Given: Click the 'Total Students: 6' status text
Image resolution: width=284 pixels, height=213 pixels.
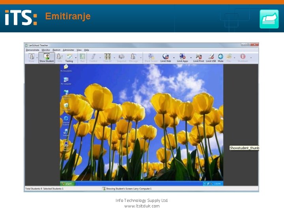Looking at the screenshot, I should click(34, 189).
